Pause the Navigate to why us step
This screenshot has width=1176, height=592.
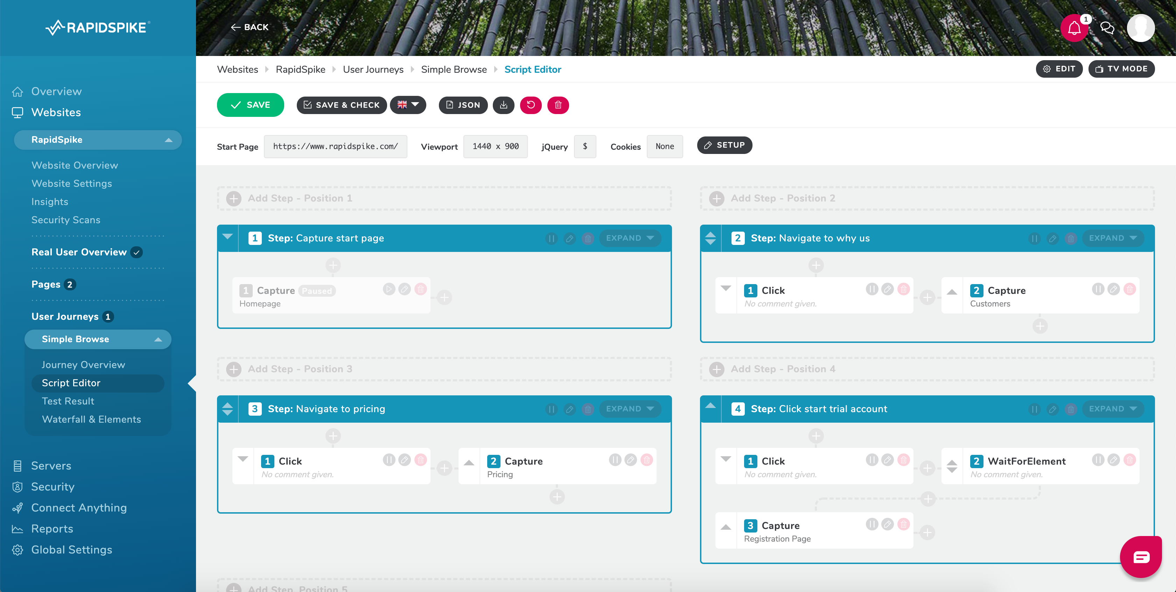1035,238
